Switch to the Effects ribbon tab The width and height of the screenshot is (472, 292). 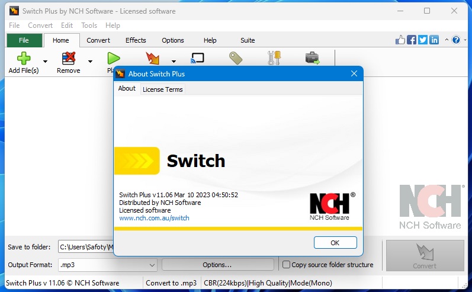click(136, 40)
